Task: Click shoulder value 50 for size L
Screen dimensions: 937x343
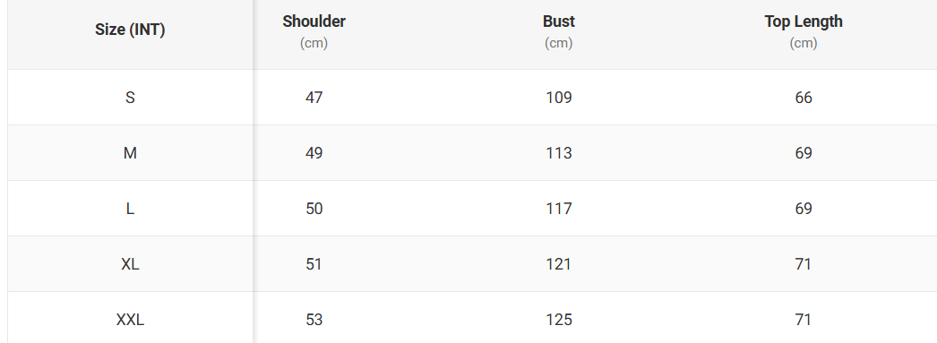Action: [314, 209]
